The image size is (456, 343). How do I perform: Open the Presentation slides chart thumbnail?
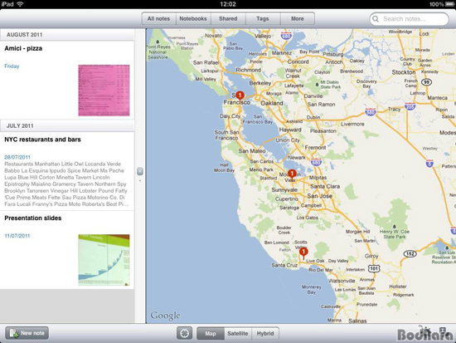104,260
